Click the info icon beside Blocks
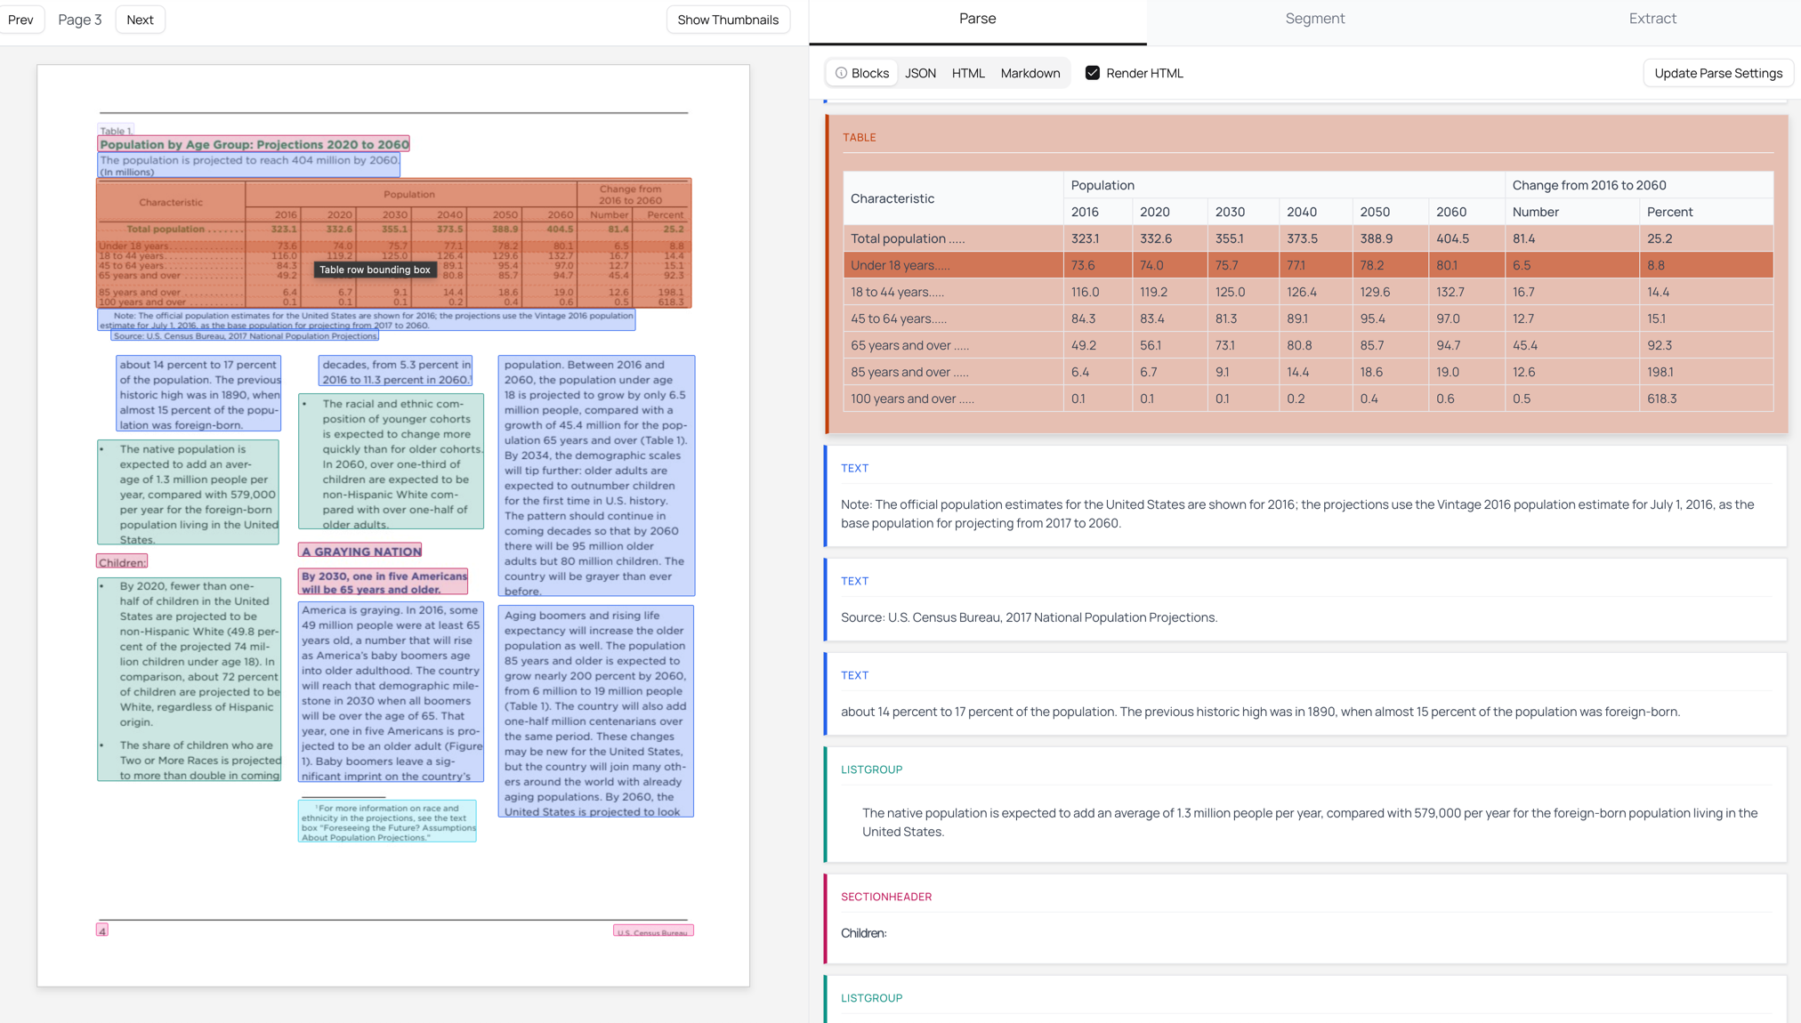Viewport: 1801px width, 1023px height. pos(841,73)
